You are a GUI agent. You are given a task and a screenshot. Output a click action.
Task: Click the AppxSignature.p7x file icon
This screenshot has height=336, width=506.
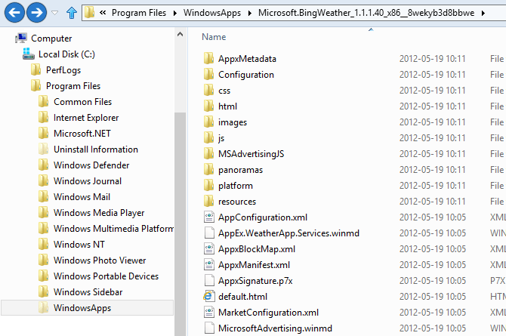click(x=209, y=280)
